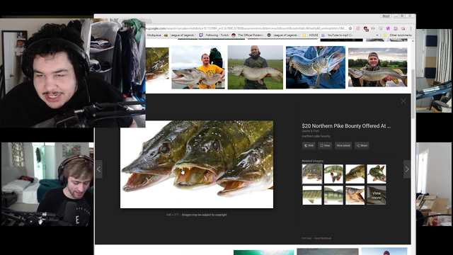Expand the bookmarks overflow chevron
The image size is (453, 255).
377,35
